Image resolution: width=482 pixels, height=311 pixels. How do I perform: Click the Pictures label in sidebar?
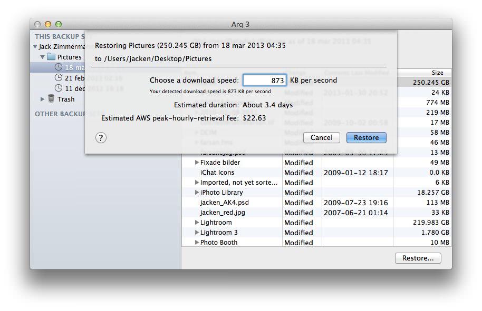(x=69, y=57)
